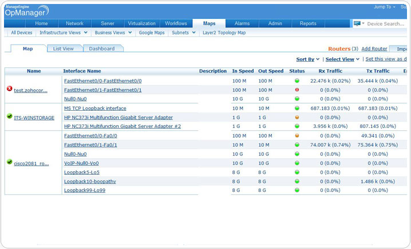This screenshot has width=411, height=249.
Task: Click the device search monitor icon
Action: pos(357,23)
